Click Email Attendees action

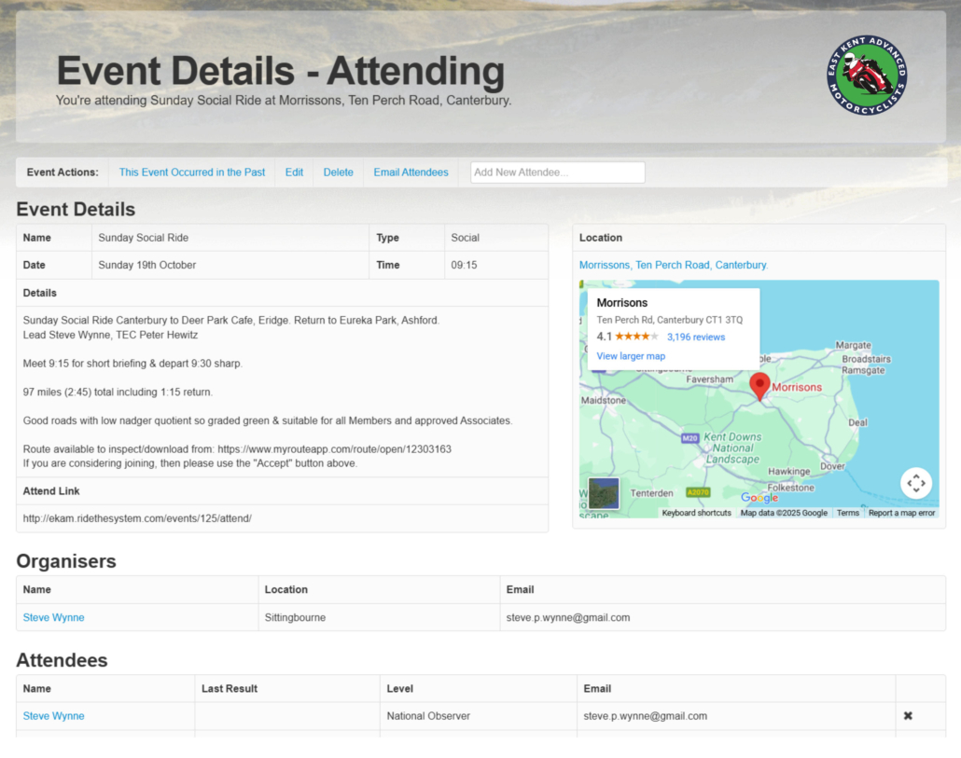411,172
